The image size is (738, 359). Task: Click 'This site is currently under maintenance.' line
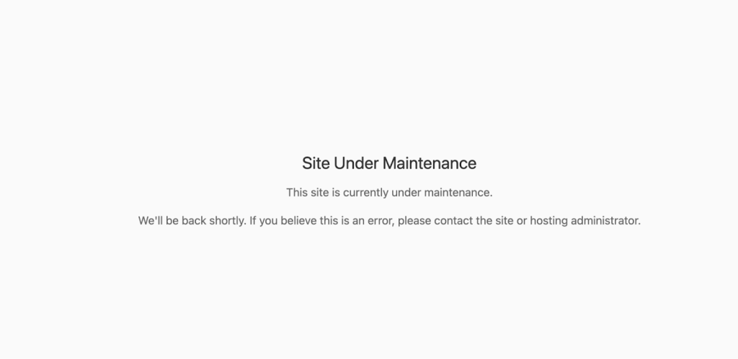(x=389, y=193)
